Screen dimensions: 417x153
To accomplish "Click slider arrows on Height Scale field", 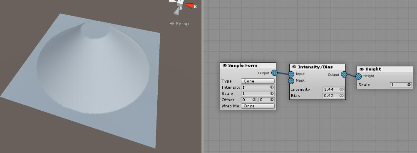I will pos(409,85).
